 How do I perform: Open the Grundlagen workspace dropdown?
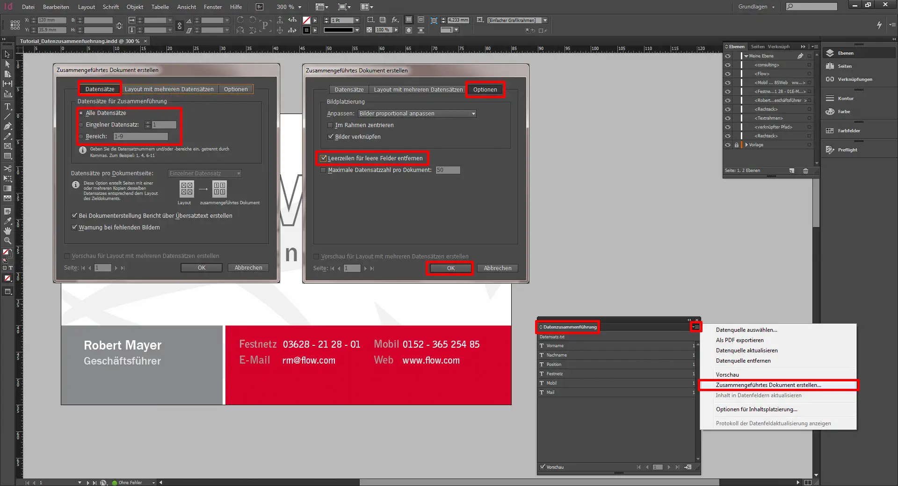(x=755, y=7)
